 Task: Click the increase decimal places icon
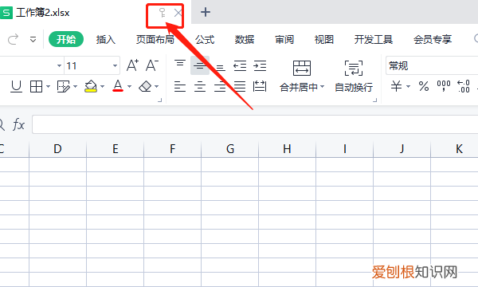464,86
